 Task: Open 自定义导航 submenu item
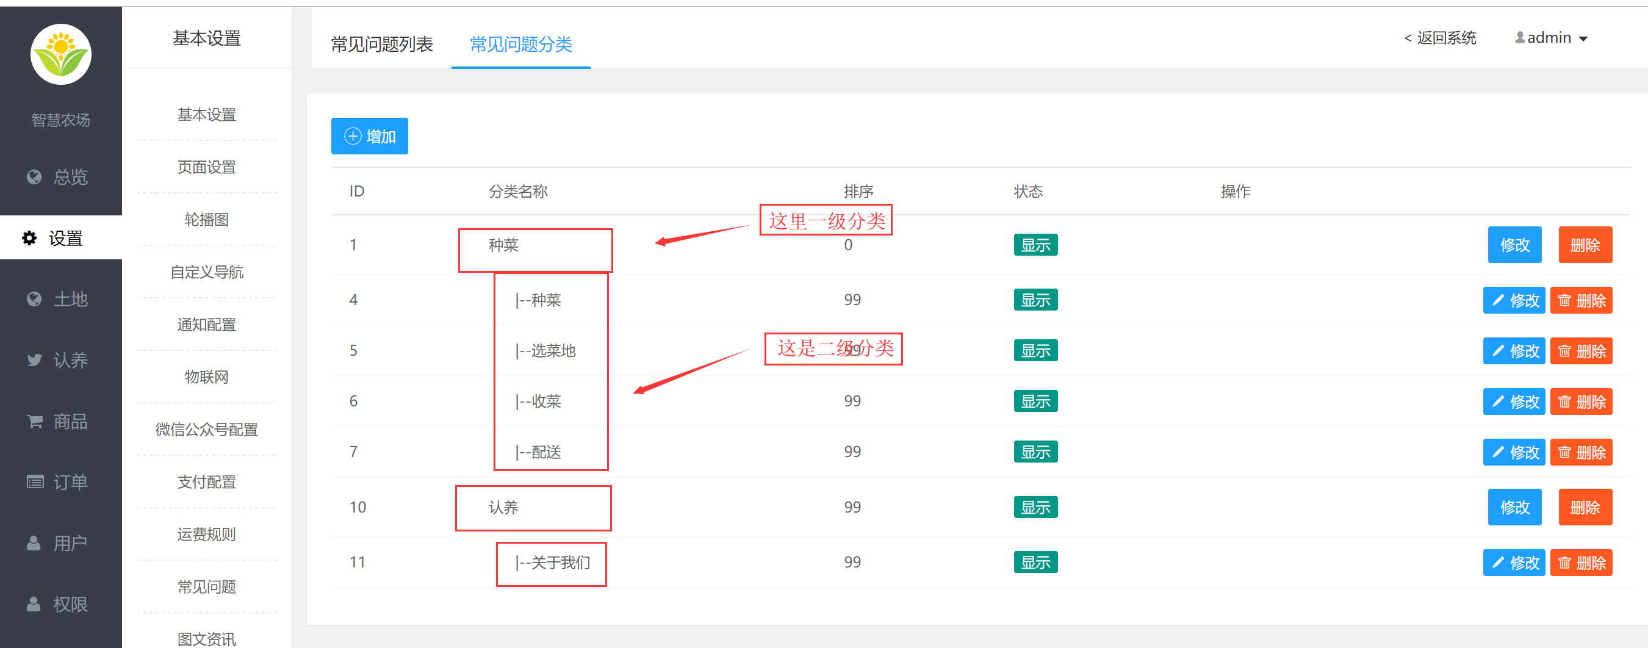[207, 272]
